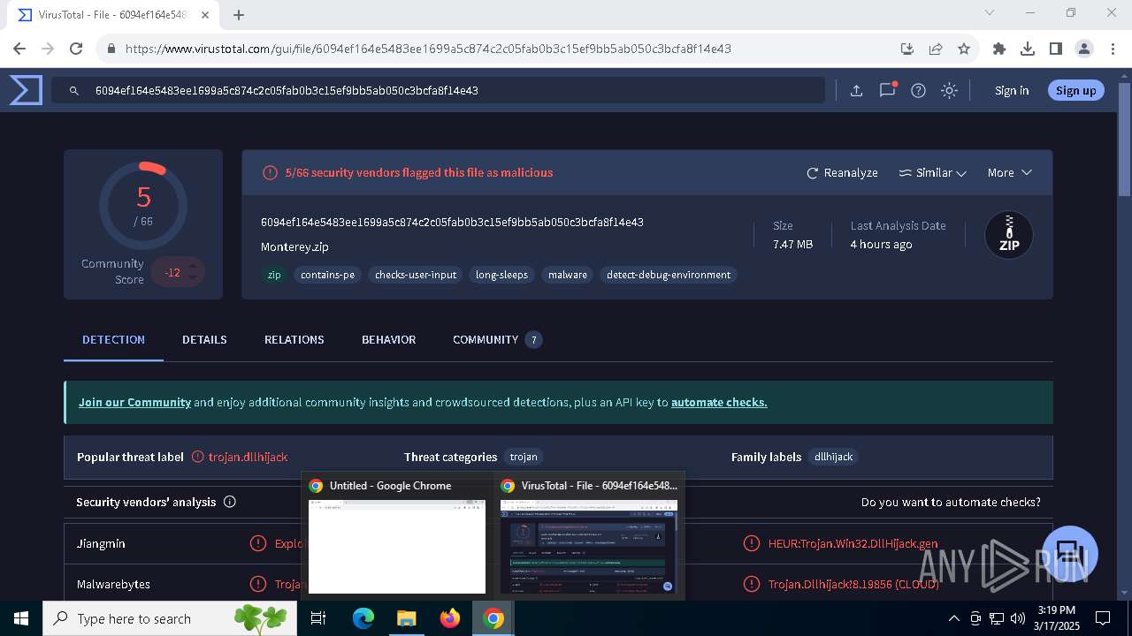The image size is (1132, 636).
Task: Click the zip tag
Action: point(274,275)
